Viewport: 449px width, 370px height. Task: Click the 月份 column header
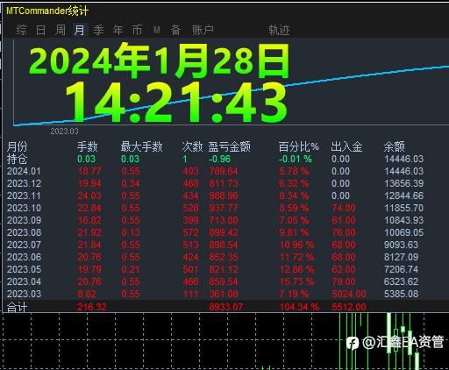tap(17, 146)
